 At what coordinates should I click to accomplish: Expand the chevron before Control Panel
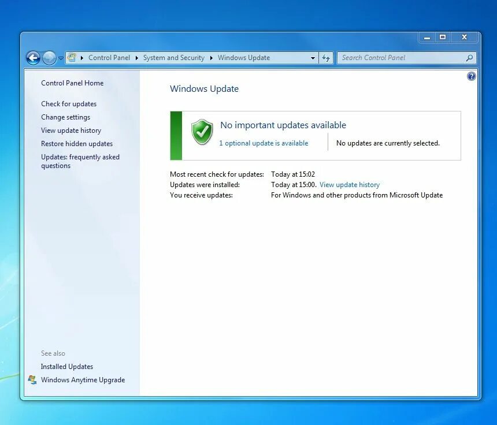[x=82, y=58]
